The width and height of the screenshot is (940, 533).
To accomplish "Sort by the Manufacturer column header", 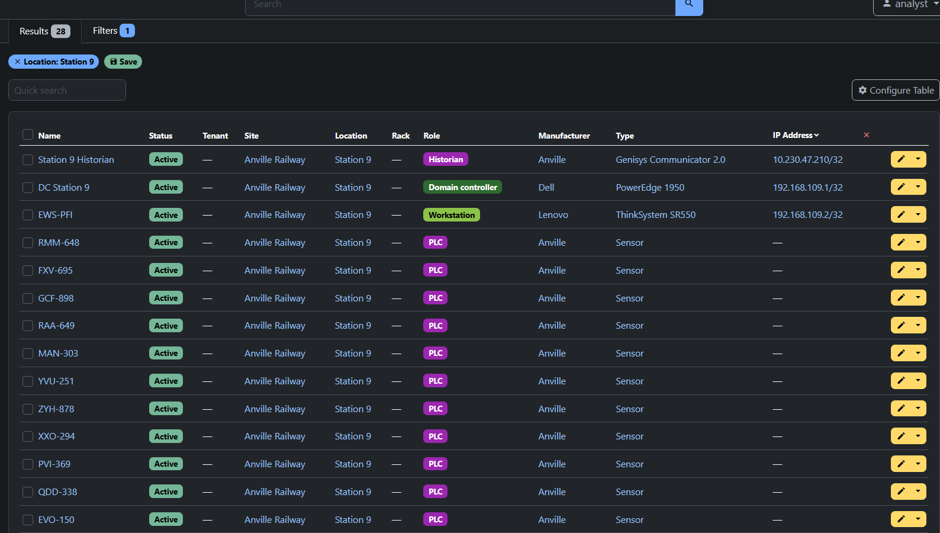I will (564, 136).
